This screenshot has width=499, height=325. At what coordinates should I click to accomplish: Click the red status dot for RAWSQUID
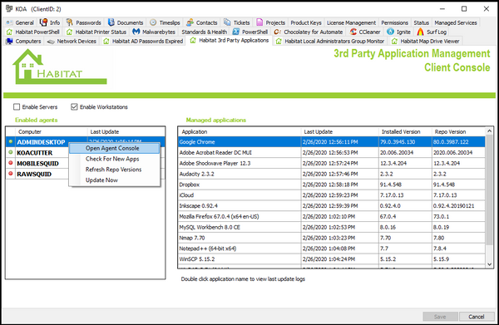(11, 174)
